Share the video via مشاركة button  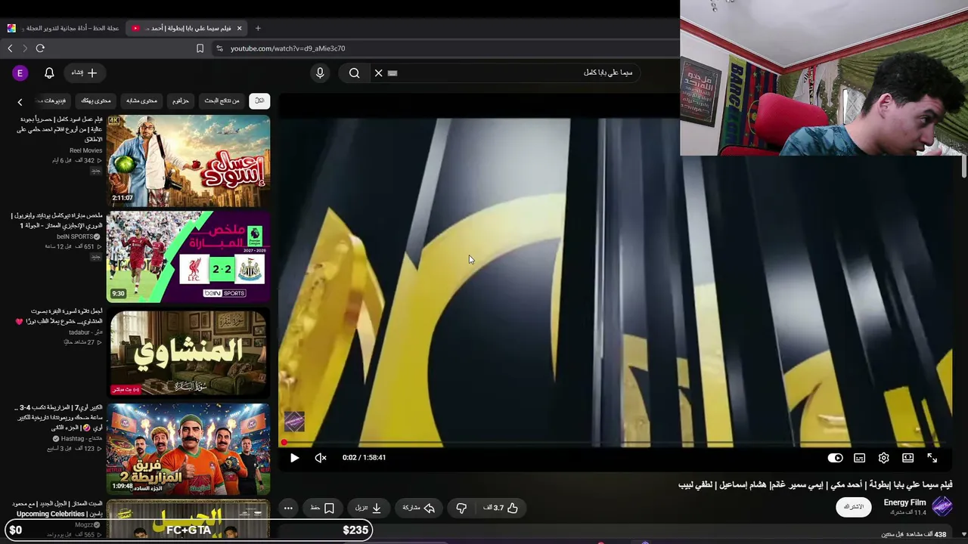[x=418, y=508]
